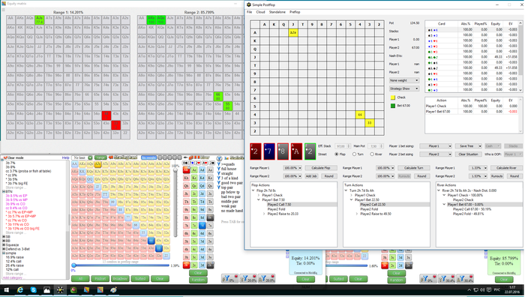Click the green Broadway button
525x297 pixels.
120,278
